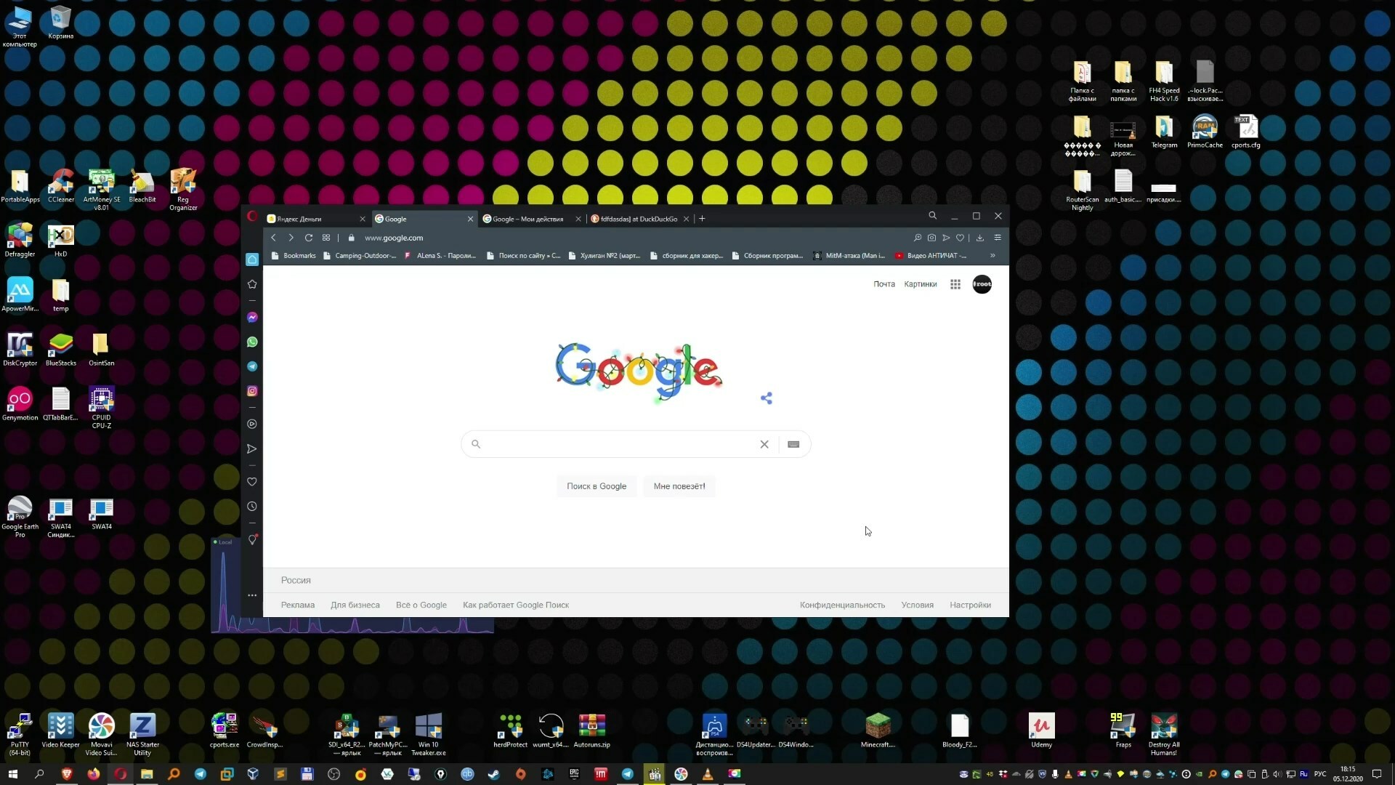Open Telegram in Opera sidebar
The image size is (1395, 785).
[252, 366]
